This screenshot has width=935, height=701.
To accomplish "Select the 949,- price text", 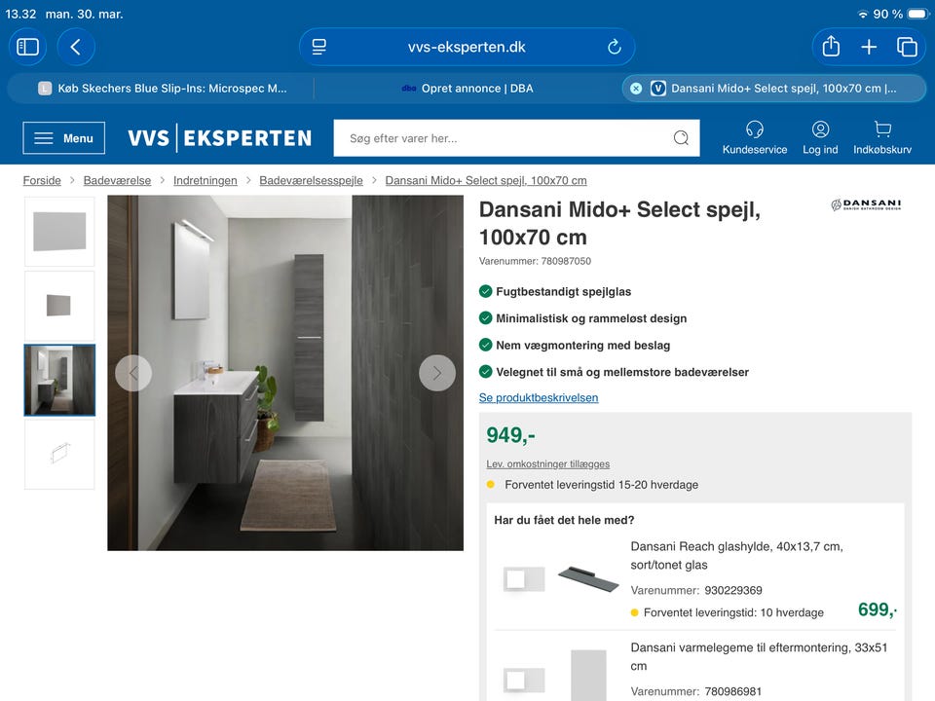I will (x=511, y=435).
